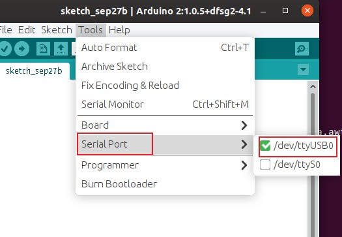Minimize the Arduino window
This screenshot has width=342, height=237.
263,12
